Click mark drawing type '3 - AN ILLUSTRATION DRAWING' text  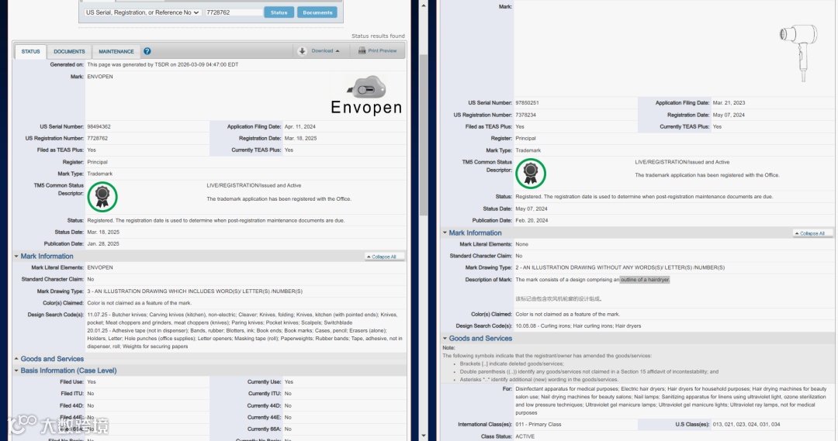tap(195, 291)
